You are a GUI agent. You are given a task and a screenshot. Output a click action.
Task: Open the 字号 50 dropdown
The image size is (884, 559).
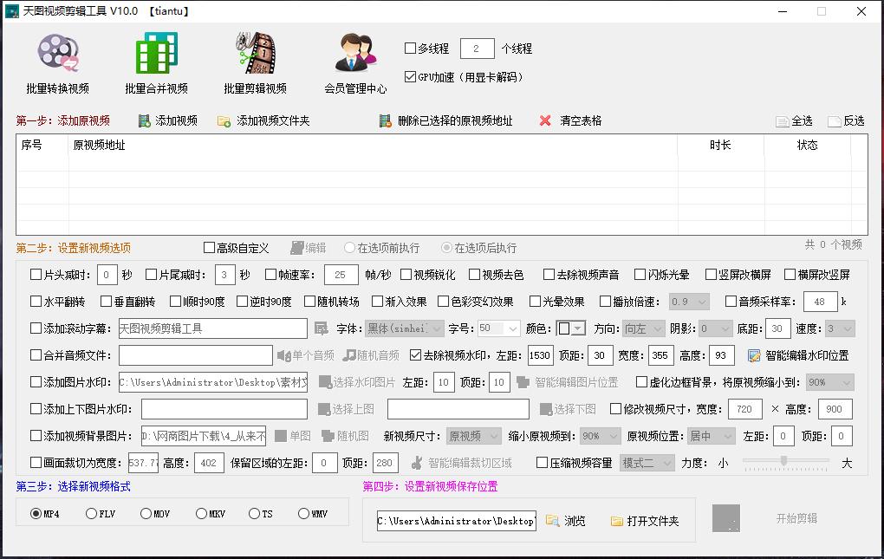pyautogui.click(x=499, y=328)
